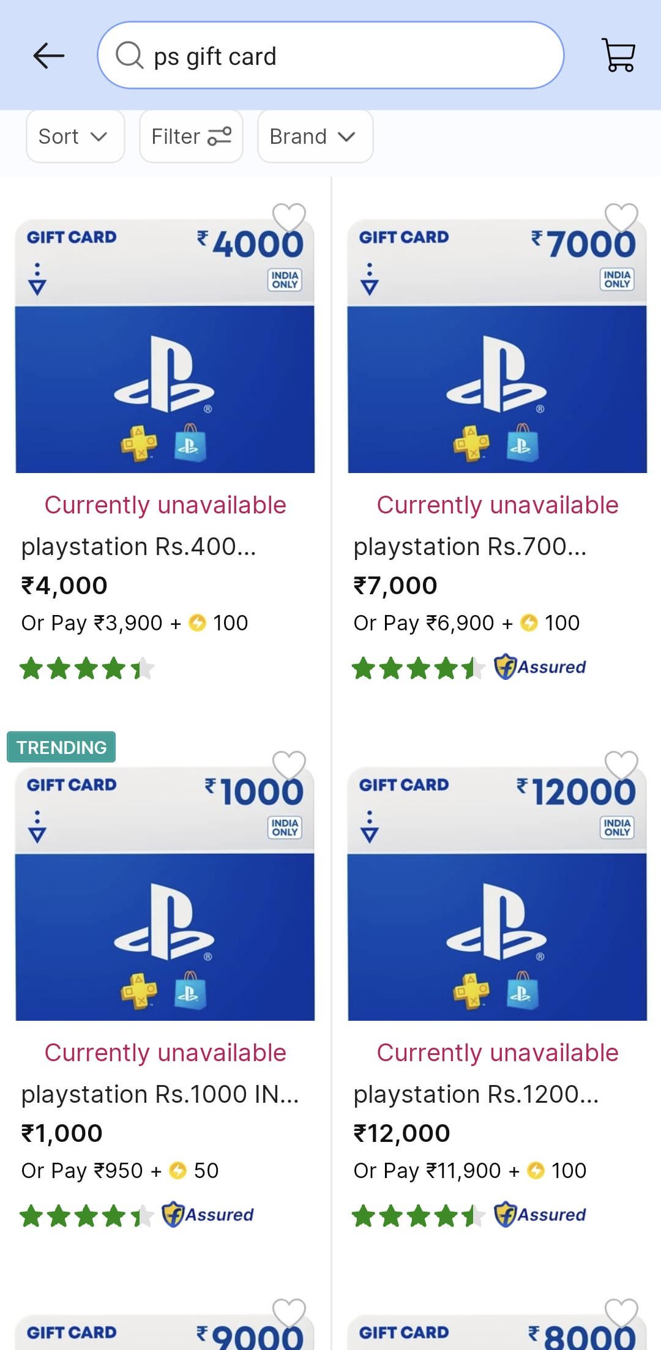Expand the Brand filter dropdown

pos(315,136)
